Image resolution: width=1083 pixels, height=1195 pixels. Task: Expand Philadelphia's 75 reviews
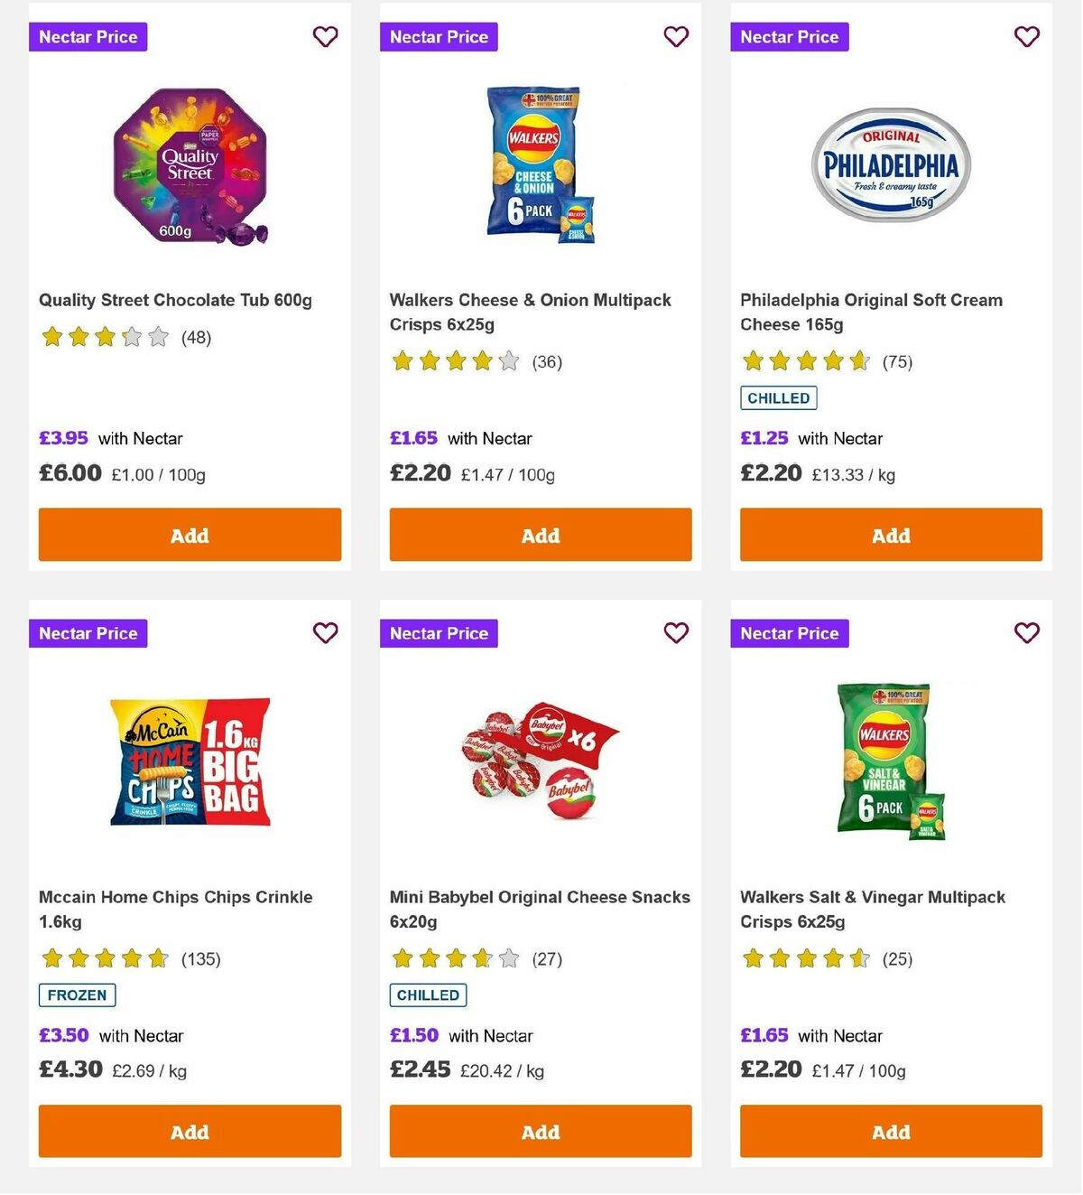click(x=899, y=361)
